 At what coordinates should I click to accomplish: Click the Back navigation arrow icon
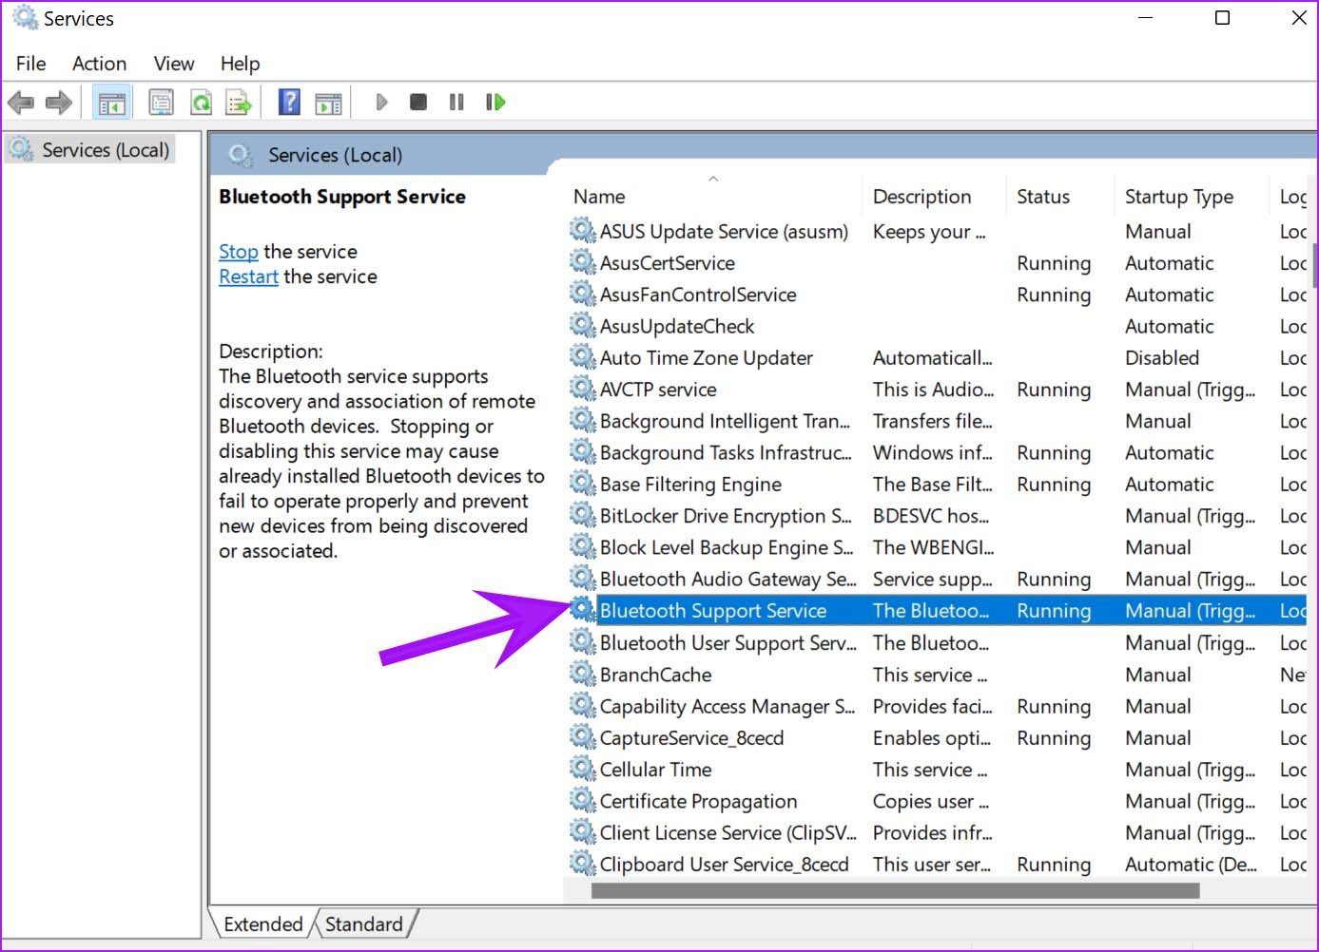click(x=21, y=102)
